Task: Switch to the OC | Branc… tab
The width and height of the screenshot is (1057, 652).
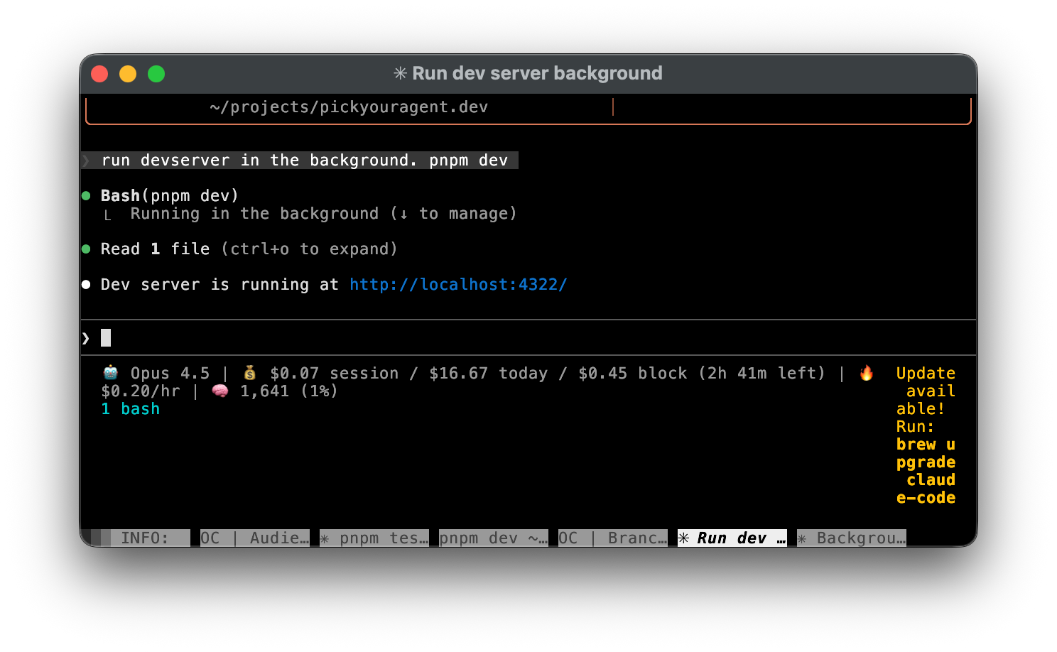Action: [x=611, y=538]
